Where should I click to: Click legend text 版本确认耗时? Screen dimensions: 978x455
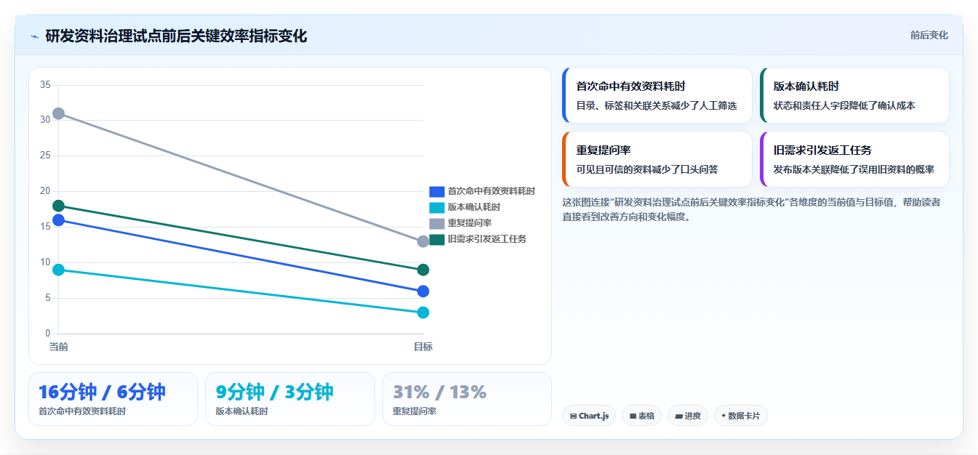pos(474,208)
